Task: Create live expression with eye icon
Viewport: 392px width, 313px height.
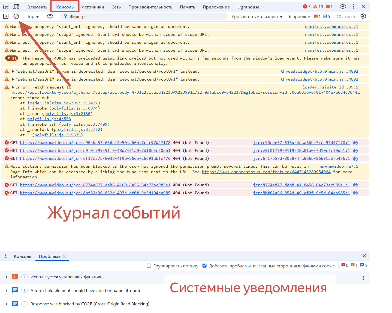Action: point(50,16)
